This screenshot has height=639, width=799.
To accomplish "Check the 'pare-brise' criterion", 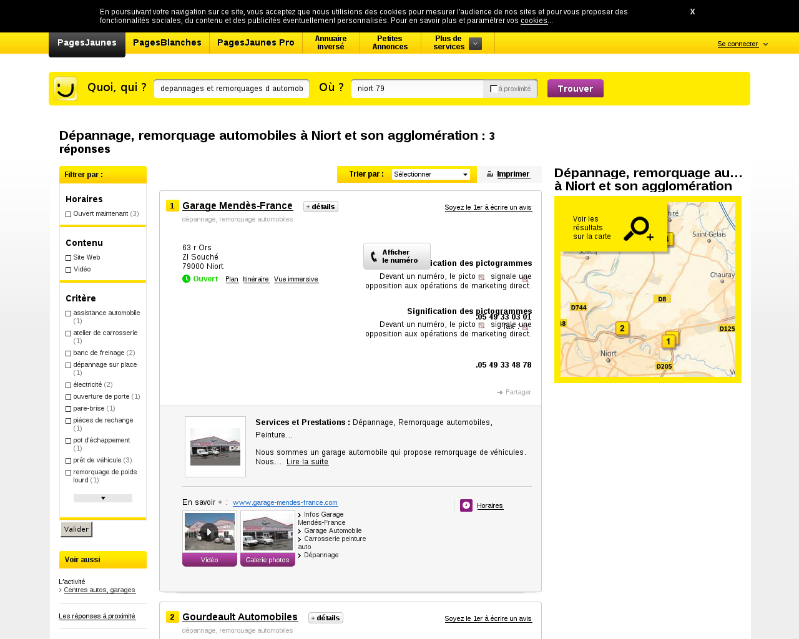I will [69, 409].
